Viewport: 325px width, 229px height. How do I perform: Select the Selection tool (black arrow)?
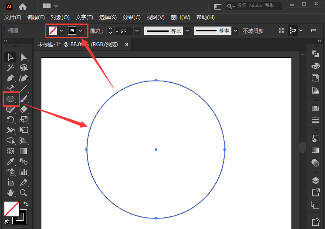tap(10, 57)
